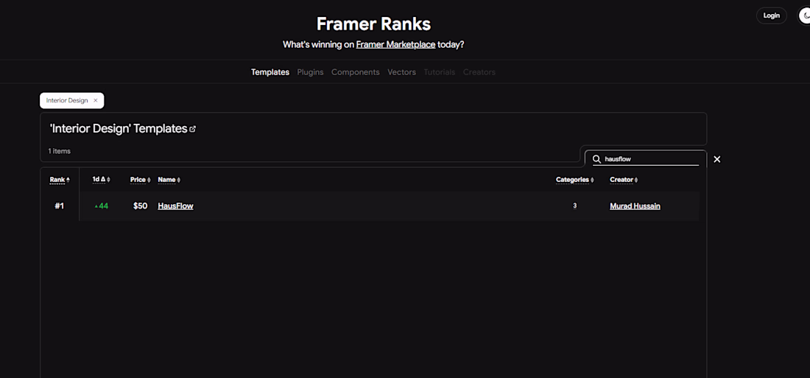Open the Framer Marketplace link
This screenshot has width=810, height=378.
(395, 44)
